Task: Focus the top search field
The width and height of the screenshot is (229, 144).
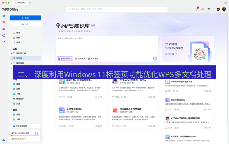Action: pyautogui.click(x=117, y=9)
